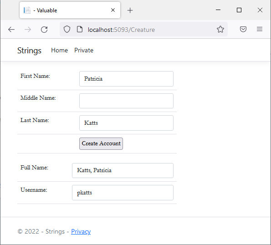Focus the First Name field

pos(126,79)
